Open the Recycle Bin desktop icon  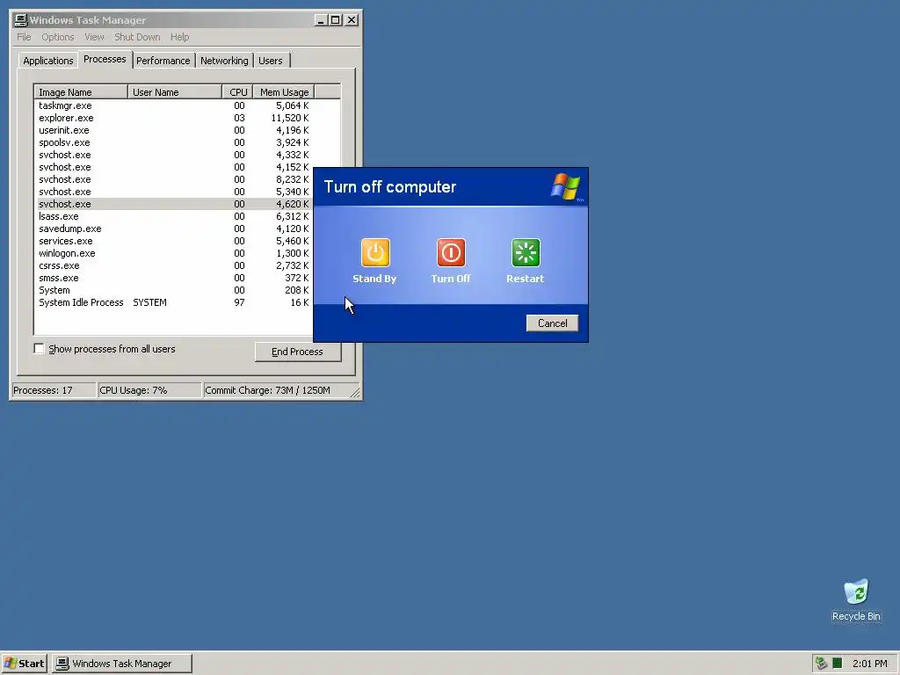[856, 600]
